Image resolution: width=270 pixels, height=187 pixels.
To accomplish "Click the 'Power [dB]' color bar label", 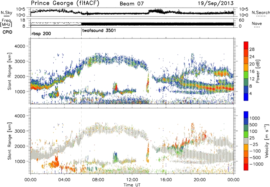I will coord(258,71).
